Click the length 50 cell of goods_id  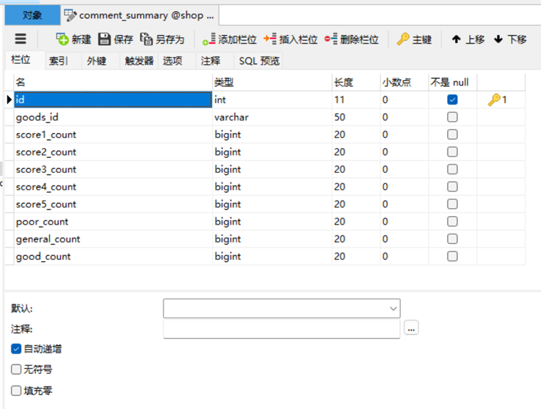coord(356,117)
